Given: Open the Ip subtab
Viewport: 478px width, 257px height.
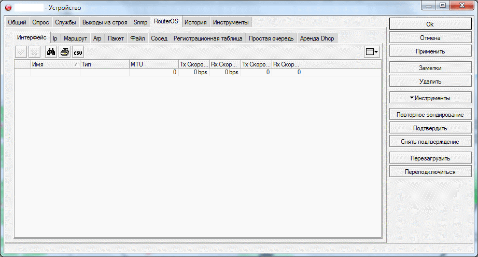Looking at the screenshot, I should coord(55,38).
